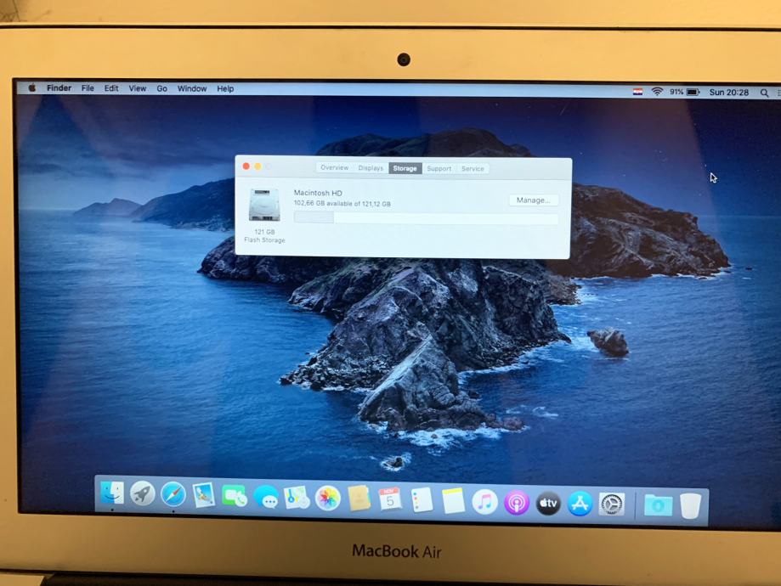Screen dimensions: 781x586
Task: Launch Launchpad rocket icon in dock
Action: pyautogui.click(x=143, y=493)
